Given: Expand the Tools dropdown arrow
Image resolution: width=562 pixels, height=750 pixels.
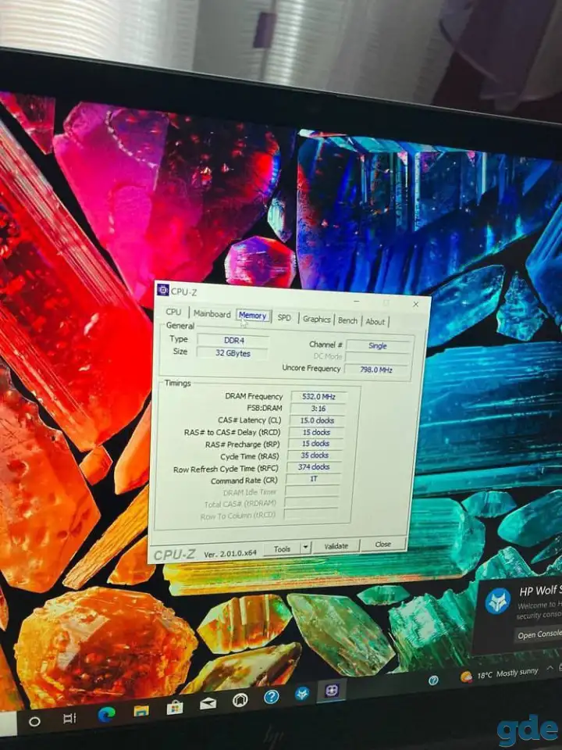Looking at the screenshot, I should pos(306,548).
